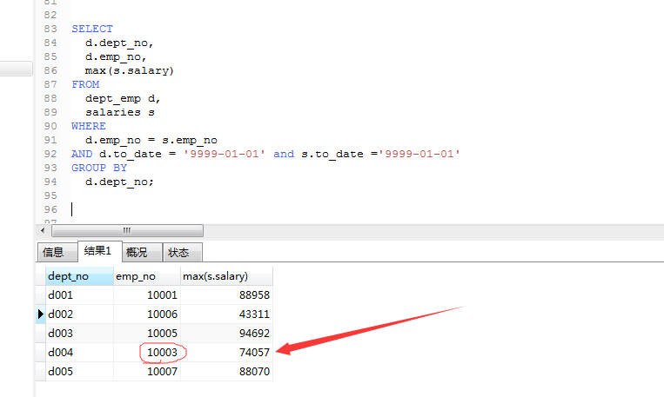Click the text 'dept_emp d,' on line 88

123,98
